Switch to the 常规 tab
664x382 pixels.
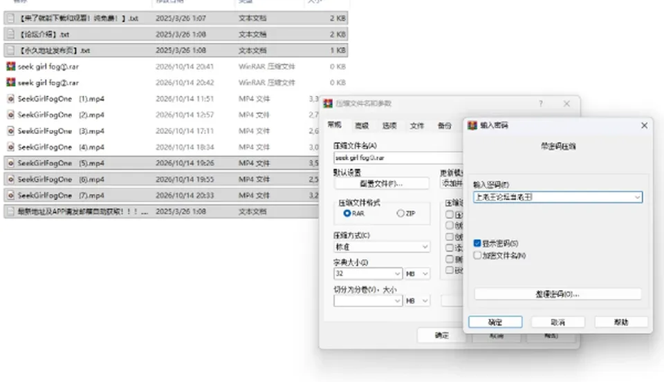coord(335,124)
